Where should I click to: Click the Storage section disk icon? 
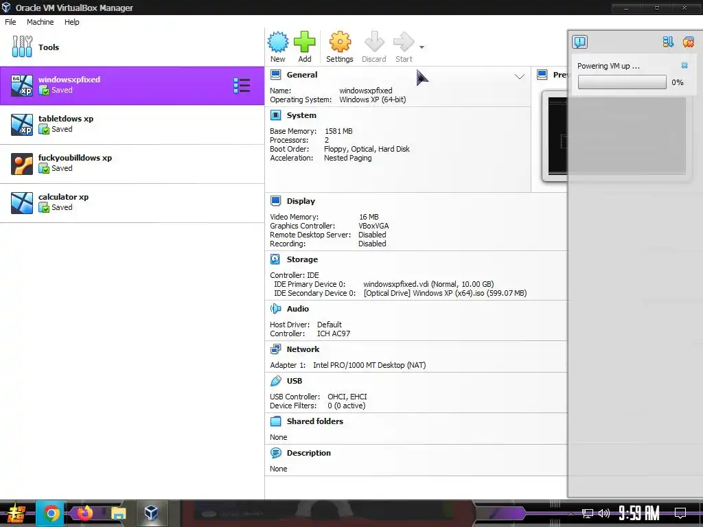pyautogui.click(x=276, y=259)
